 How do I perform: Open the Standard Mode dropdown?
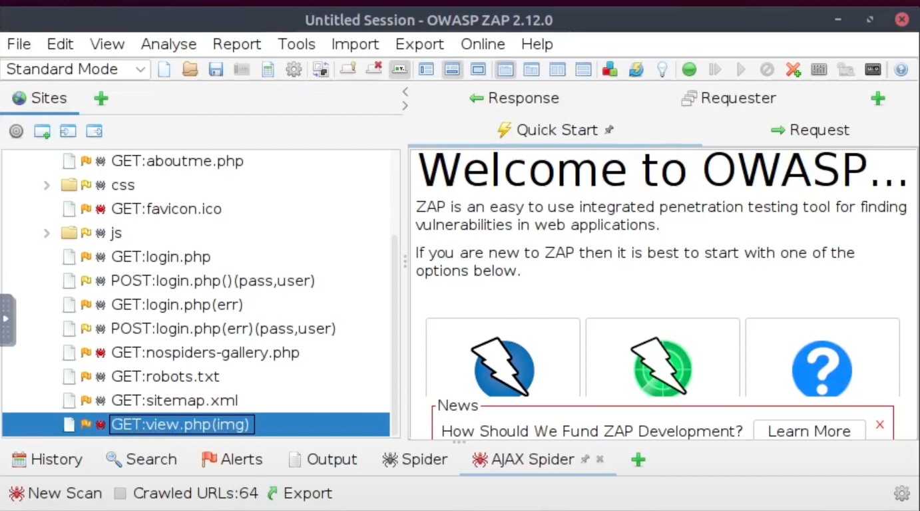(x=75, y=69)
